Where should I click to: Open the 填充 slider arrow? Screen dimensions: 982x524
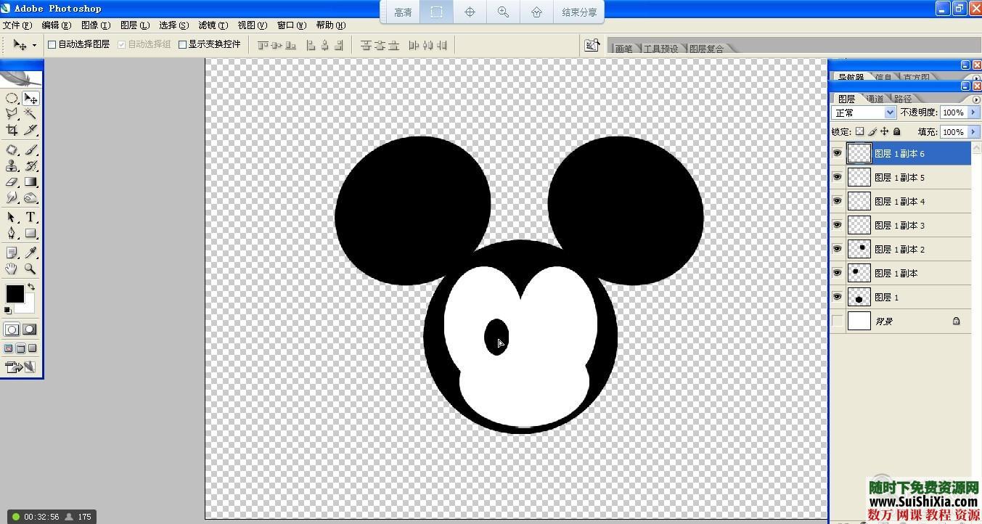pos(973,132)
